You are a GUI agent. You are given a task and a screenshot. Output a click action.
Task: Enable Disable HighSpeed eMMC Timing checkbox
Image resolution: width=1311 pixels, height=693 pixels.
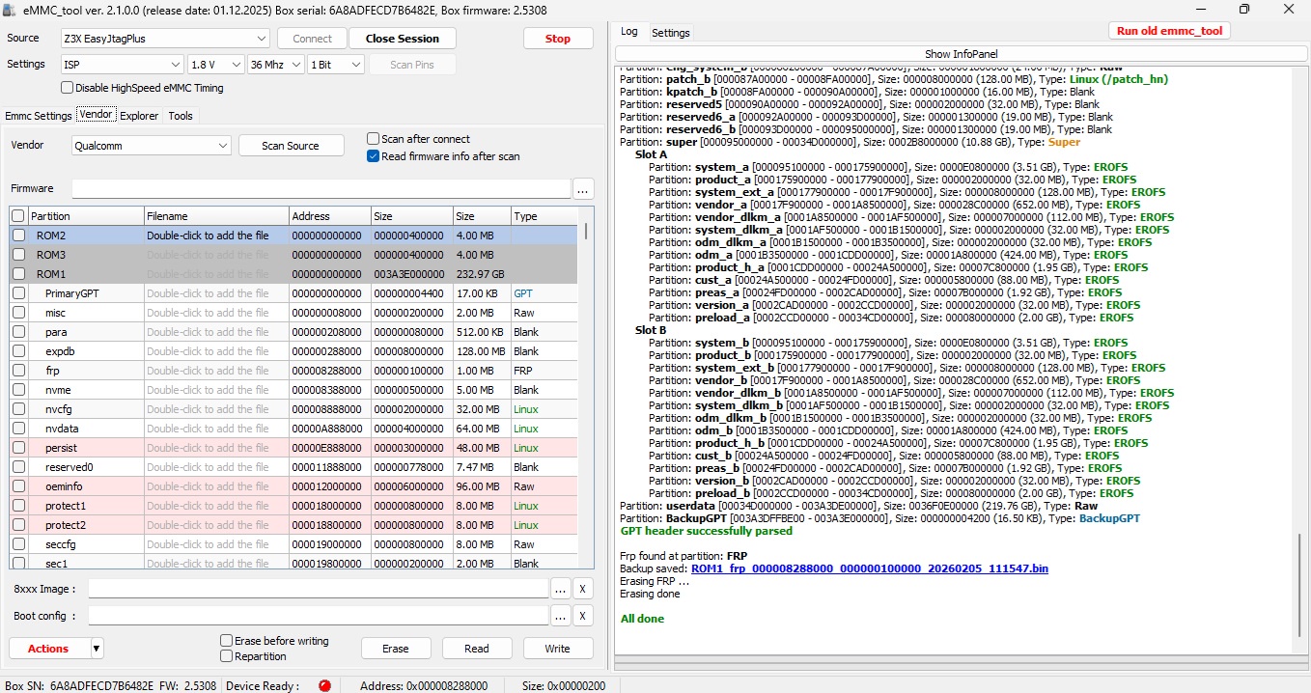coord(68,88)
